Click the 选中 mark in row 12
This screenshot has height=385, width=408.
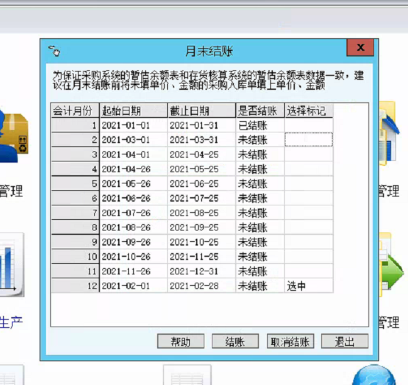pyautogui.click(x=309, y=286)
